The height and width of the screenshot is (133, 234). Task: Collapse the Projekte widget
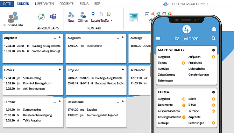pos(118,70)
